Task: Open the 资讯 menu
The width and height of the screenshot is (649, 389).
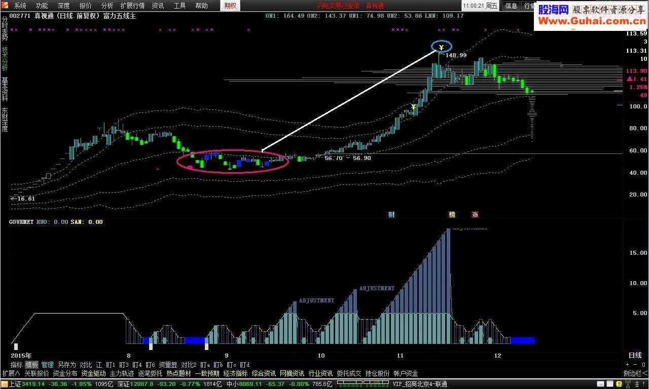Action: click(158, 6)
